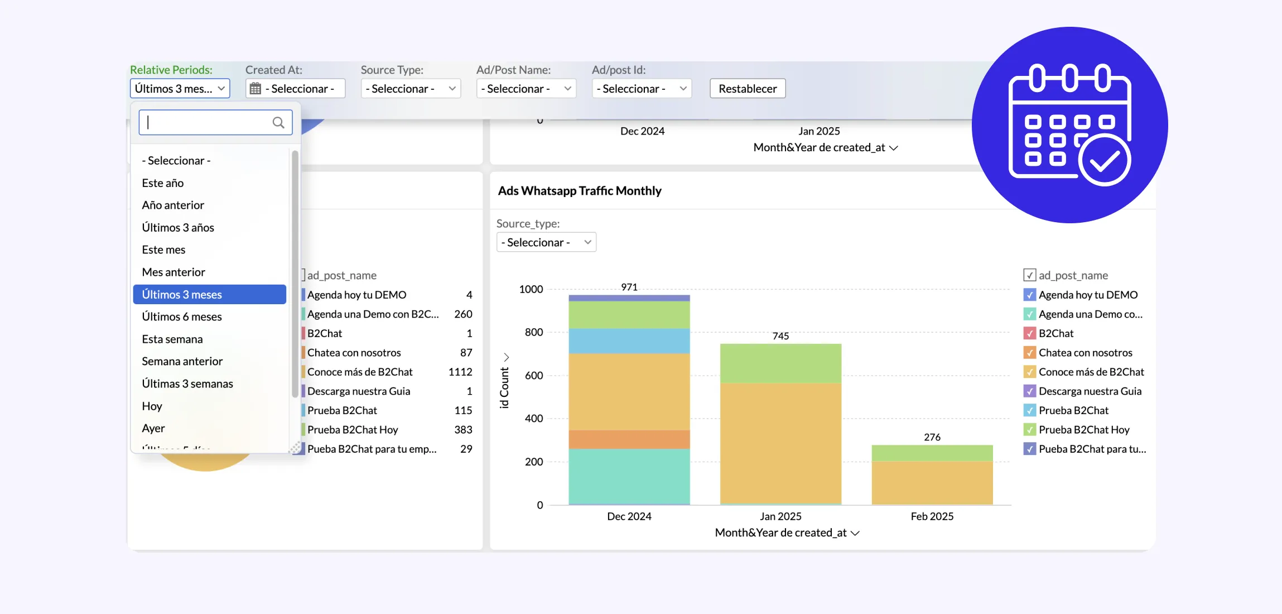Image resolution: width=1282 pixels, height=614 pixels.
Task: Select 'Mes anterior' period option
Action: (210, 272)
